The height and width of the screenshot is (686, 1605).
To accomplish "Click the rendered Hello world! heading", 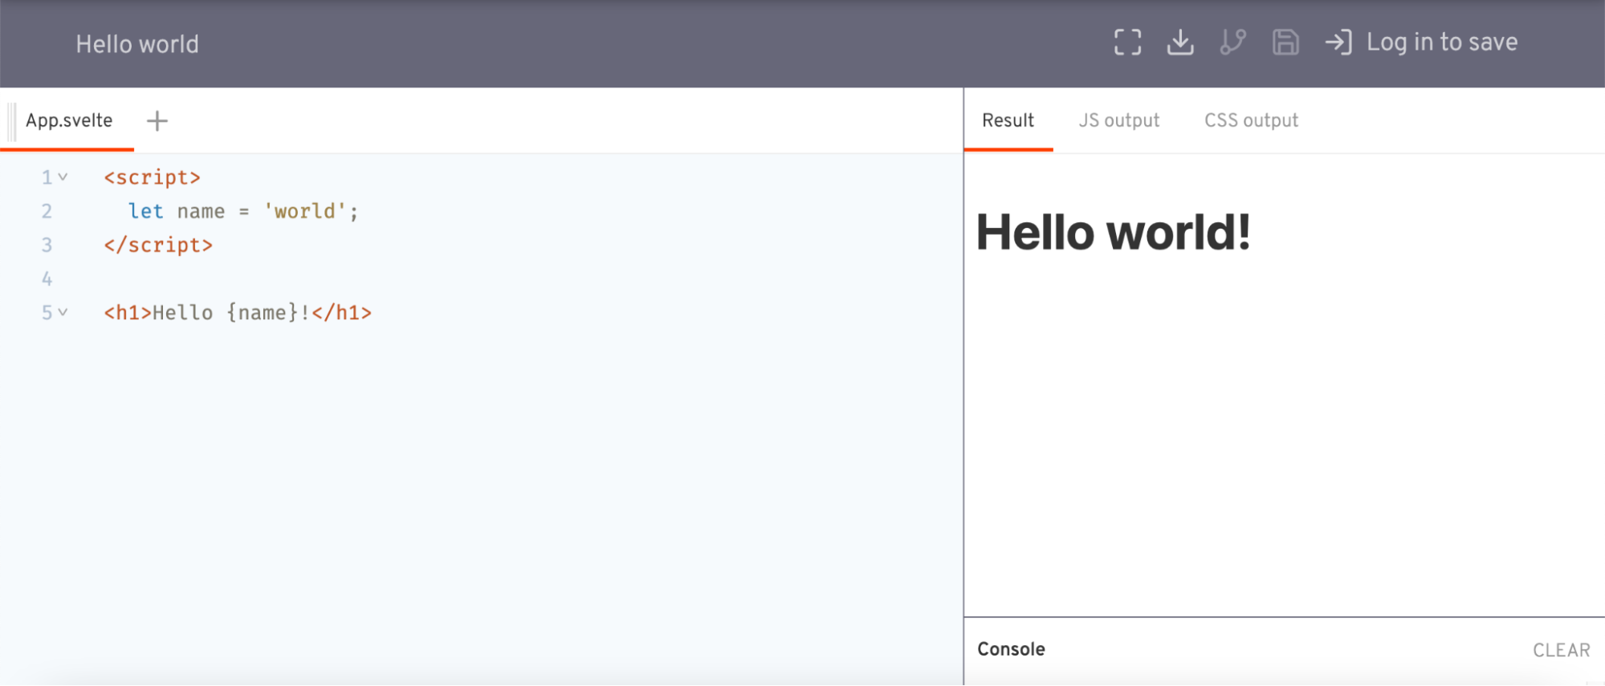I will point(1113,233).
